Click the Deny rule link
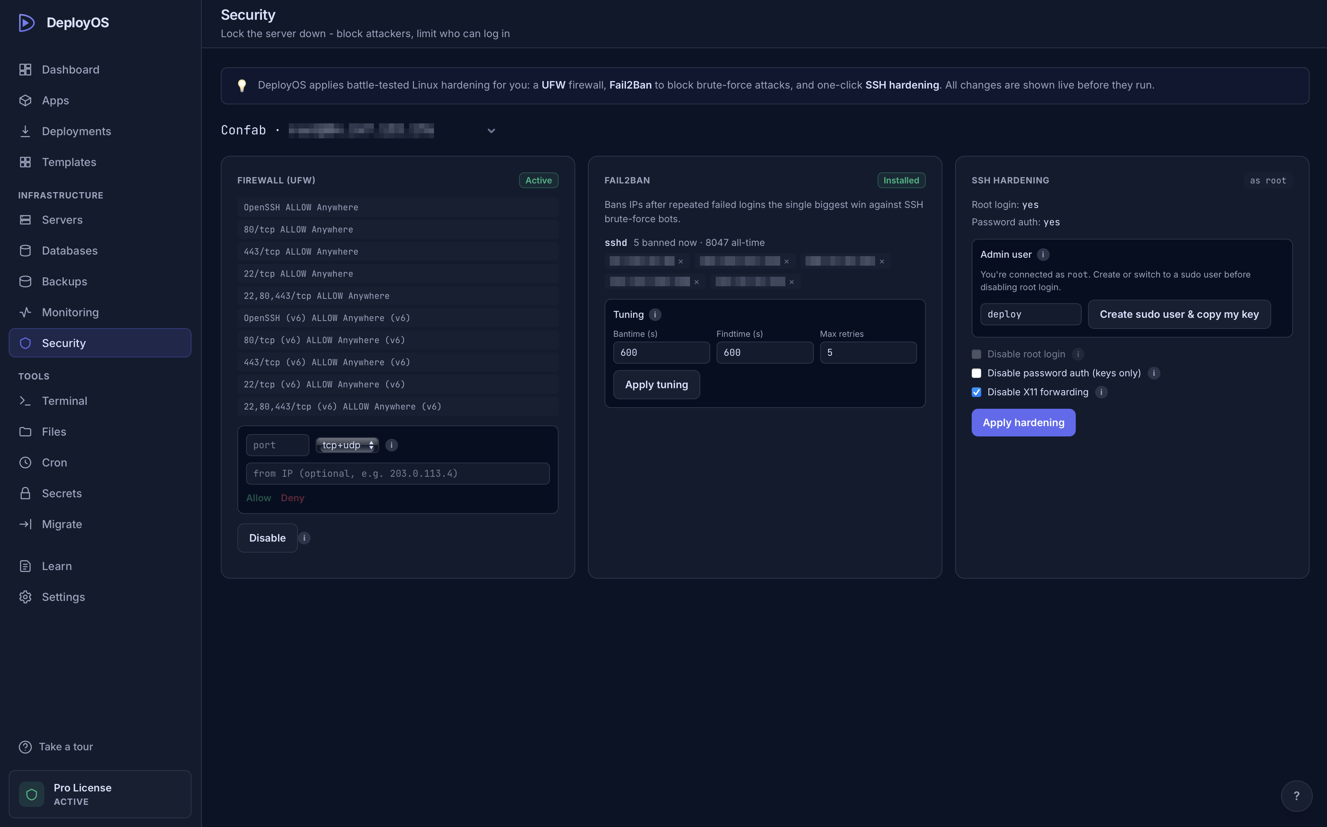1327x827 pixels. click(x=292, y=498)
